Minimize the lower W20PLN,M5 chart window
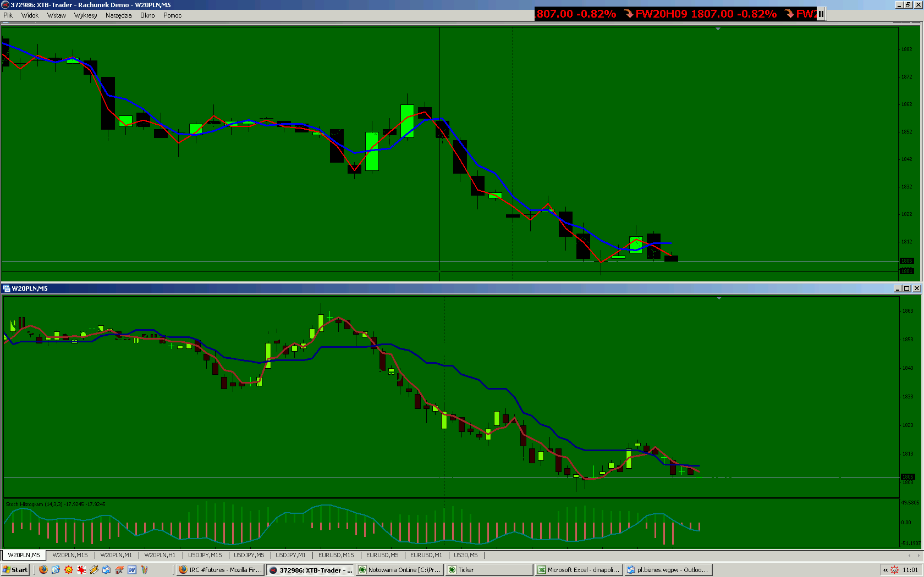The width and height of the screenshot is (924, 577). [x=898, y=288]
